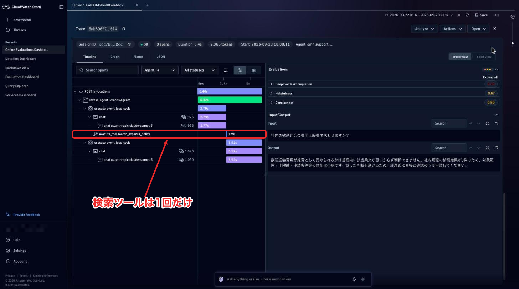Switch to the Graph tab
519x289 pixels.
[x=115, y=57]
